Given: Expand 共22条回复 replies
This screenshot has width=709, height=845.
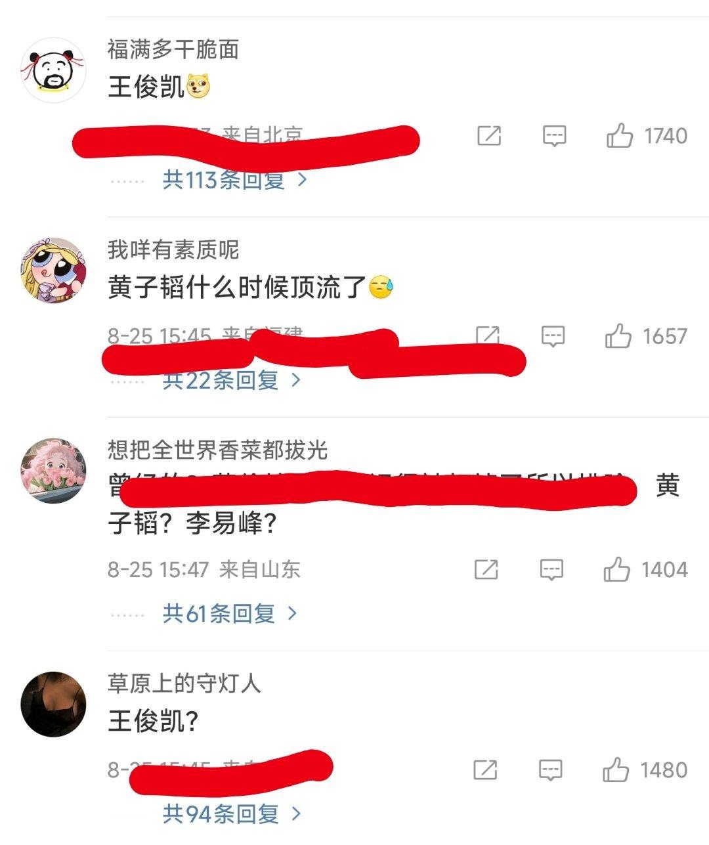Looking at the screenshot, I should tap(232, 379).
